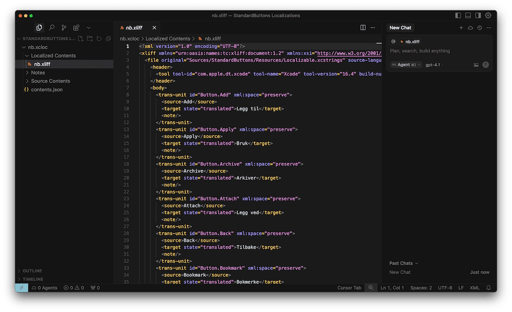Image resolution: width=512 pixels, height=312 pixels.
Task: Open the gpt-4.1 model dropdown
Action: [435, 64]
